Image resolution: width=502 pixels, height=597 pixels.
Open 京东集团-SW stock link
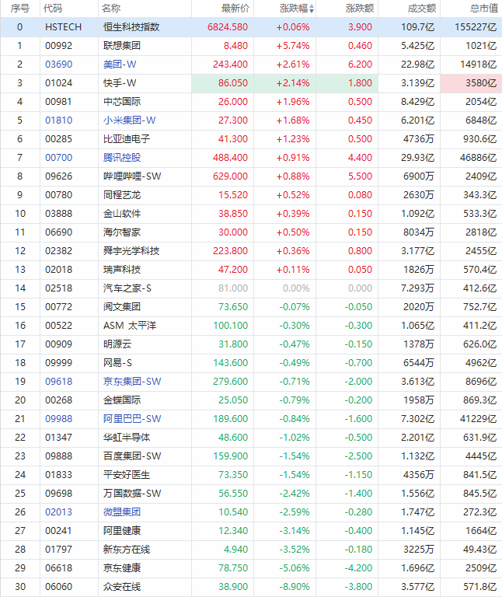[132, 382]
